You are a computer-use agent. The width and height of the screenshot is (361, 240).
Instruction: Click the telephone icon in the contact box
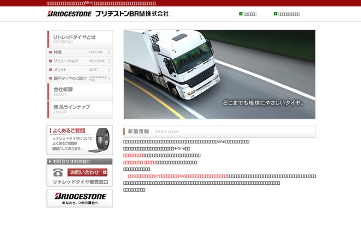point(58,172)
